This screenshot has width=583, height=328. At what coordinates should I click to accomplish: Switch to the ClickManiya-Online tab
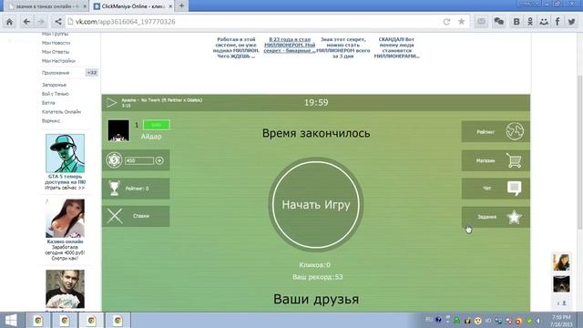coord(133,6)
